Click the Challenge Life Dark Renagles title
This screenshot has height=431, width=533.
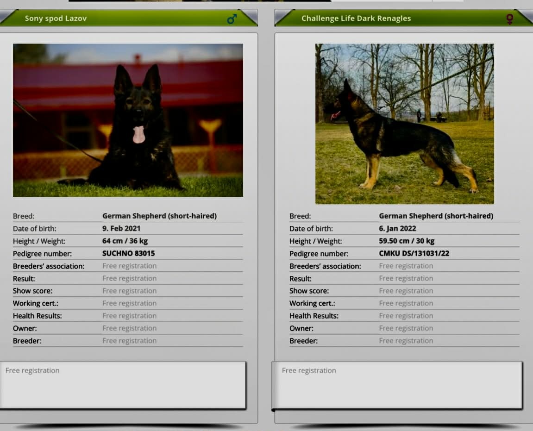356,19
